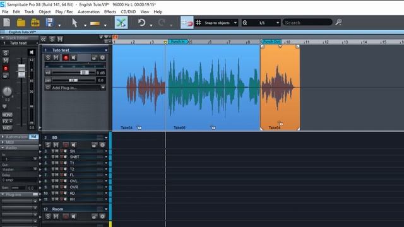Toggle the snap magnet icon
This screenshot has width=404, height=227.
coord(187,23)
